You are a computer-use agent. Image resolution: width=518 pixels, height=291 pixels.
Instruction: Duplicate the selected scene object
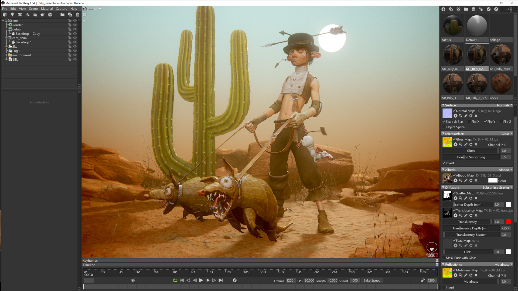[x=70, y=15]
